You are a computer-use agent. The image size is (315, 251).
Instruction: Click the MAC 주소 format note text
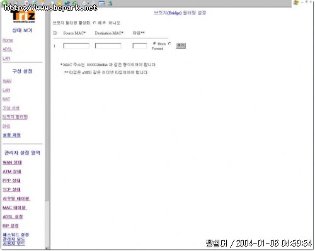108,65
